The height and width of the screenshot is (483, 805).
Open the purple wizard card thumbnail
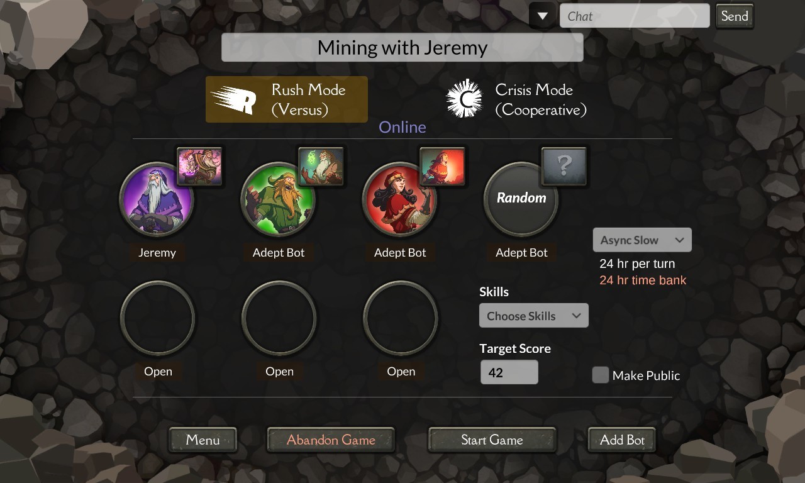pos(199,167)
